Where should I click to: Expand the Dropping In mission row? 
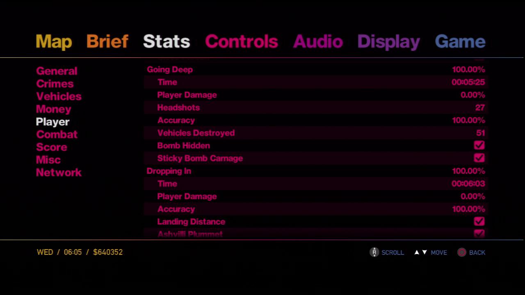coord(169,171)
